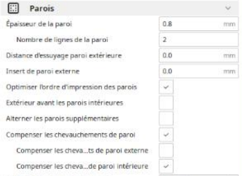The height and width of the screenshot is (176, 242).
Task: Edit the Nombre de lignes de la paroi field
Action: pyautogui.click(x=199, y=39)
